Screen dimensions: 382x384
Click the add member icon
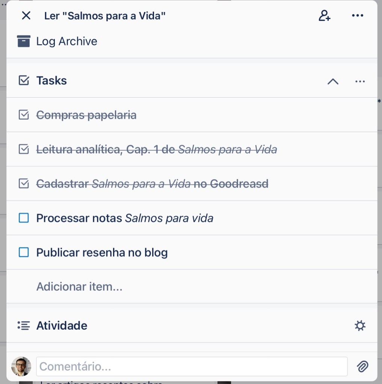[x=324, y=16]
